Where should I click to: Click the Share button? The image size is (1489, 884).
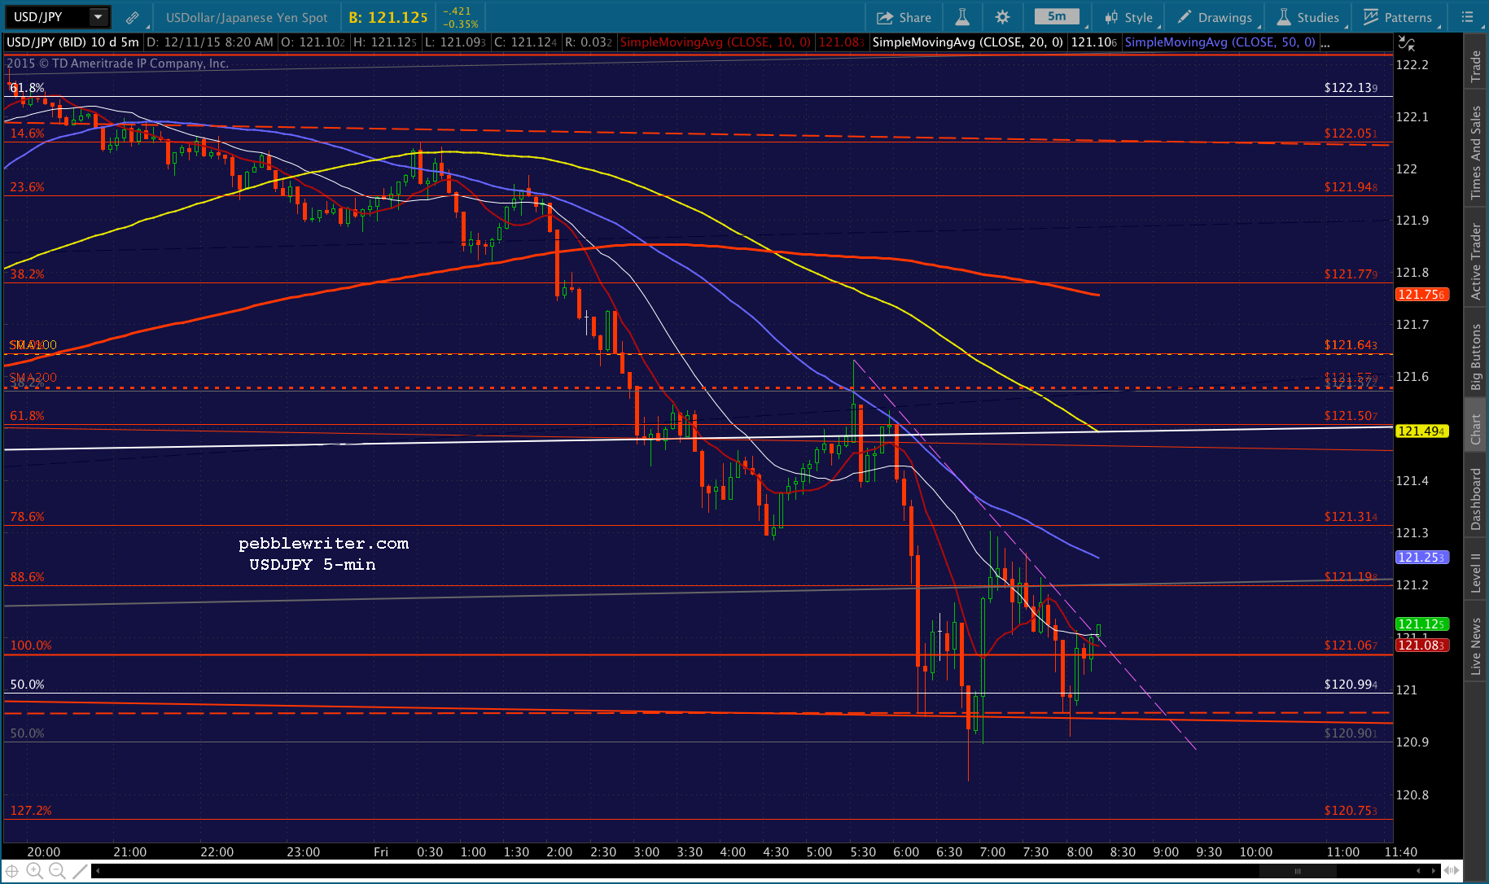pos(904,17)
